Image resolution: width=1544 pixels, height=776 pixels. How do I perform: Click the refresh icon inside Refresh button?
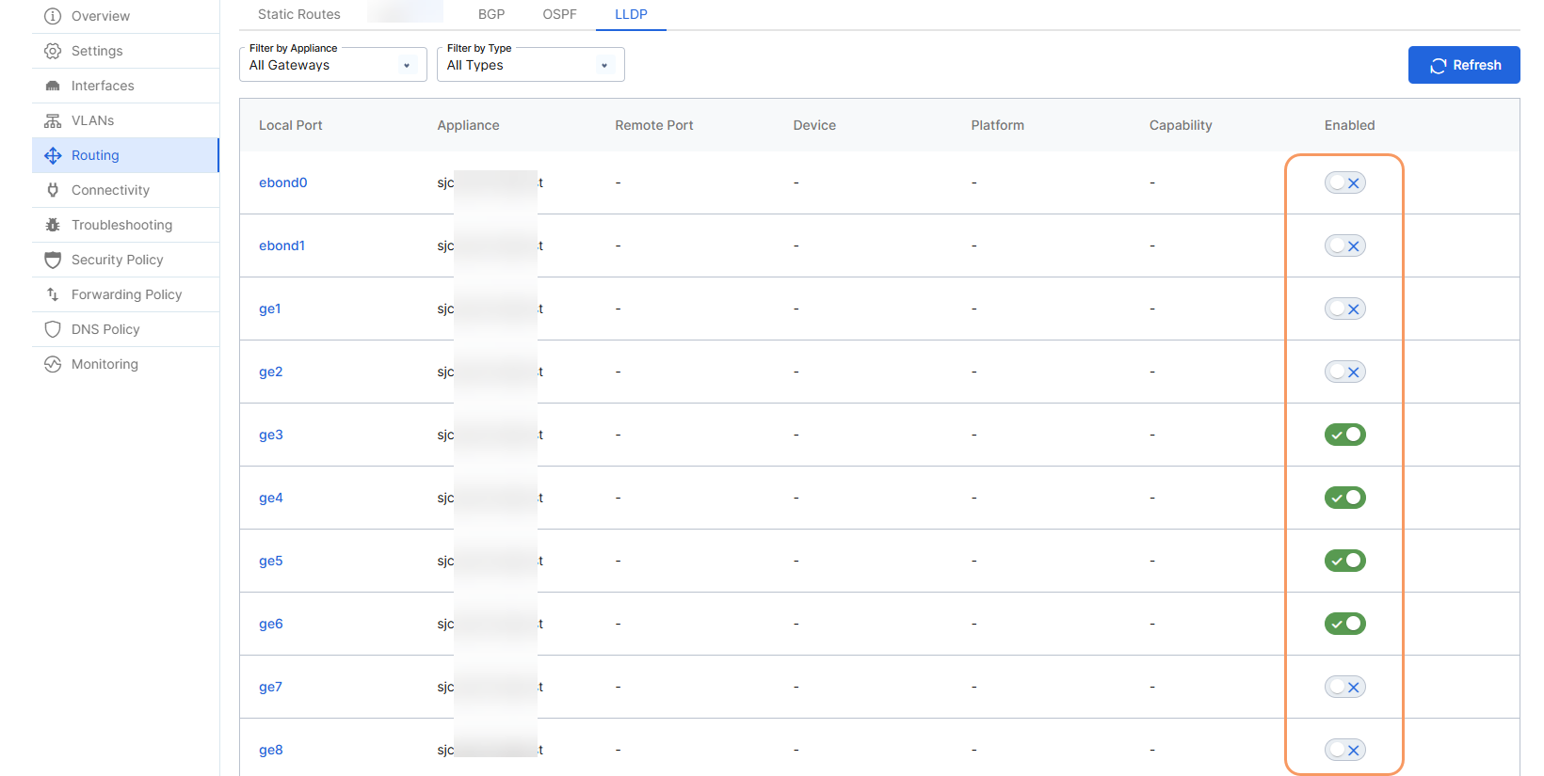tap(1438, 66)
